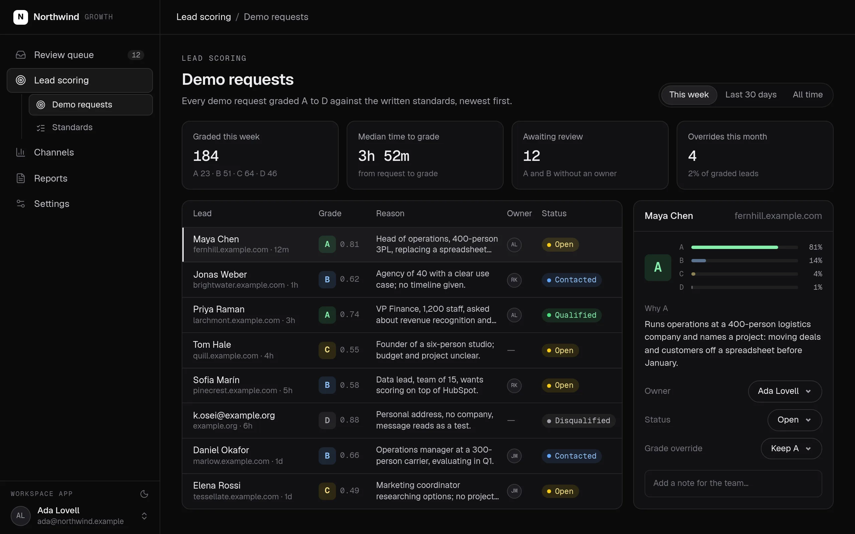Click Jonas Weber's RK owner avatar
The image size is (855, 534).
[x=514, y=280]
